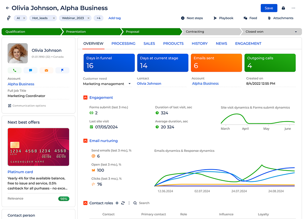305x219 pixels.
Task: Click the Role column header
Action: [x=184, y=214]
